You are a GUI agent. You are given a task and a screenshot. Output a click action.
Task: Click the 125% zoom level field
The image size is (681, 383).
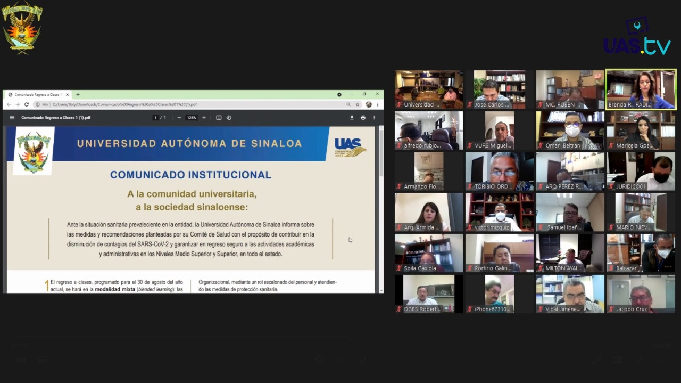[192, 118]
